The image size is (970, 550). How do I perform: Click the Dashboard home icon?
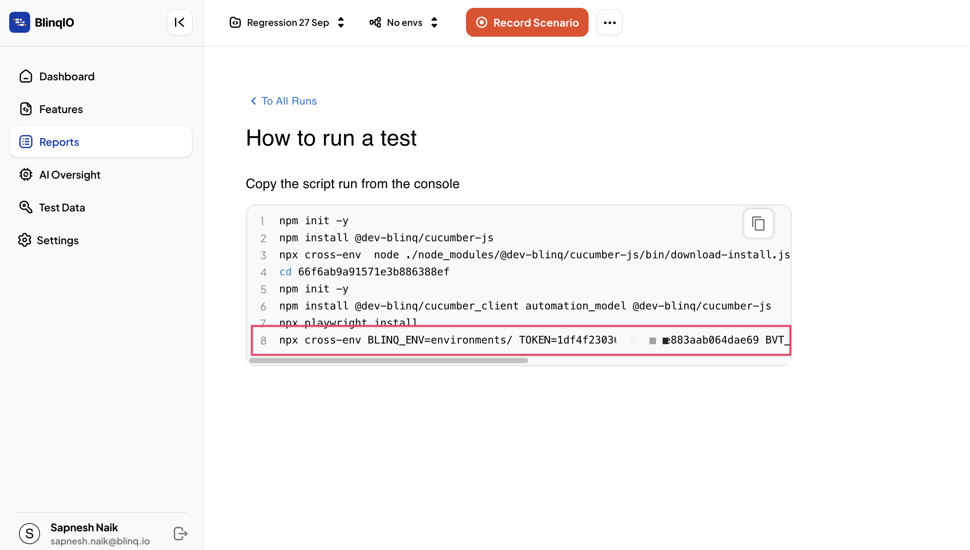click(26, 76)
